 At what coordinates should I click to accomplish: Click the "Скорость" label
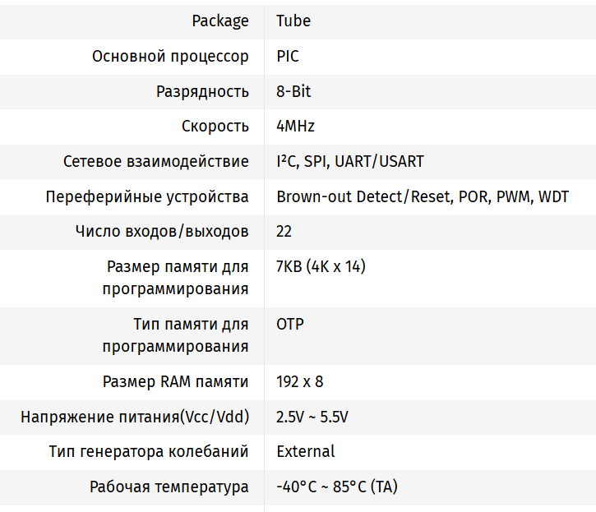(x=215, y=127)
